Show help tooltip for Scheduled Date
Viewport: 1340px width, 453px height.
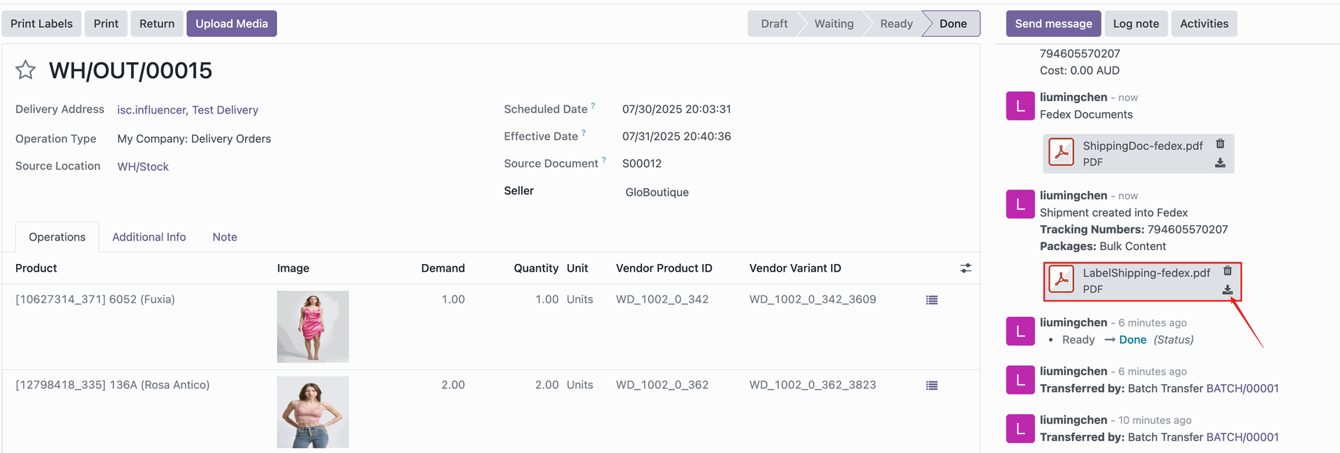[593, 106]
